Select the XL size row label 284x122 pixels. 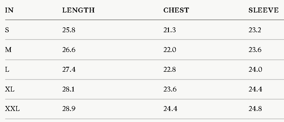click(x=10, y=89)
